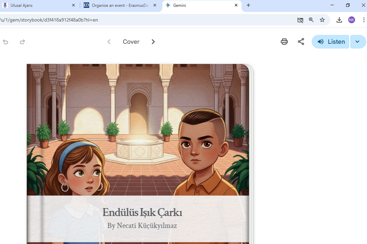Open a new browser tab
Image resolution: width=367 pixels, height=244 pixels.
(x=248, y=5)
